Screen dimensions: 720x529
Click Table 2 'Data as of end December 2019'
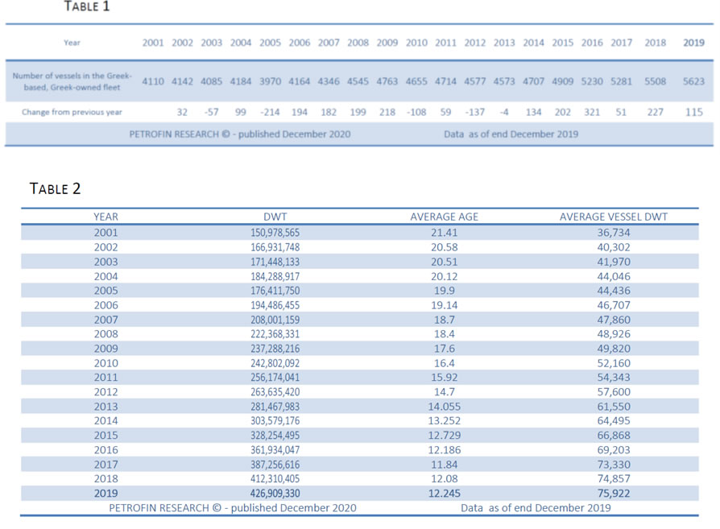[x=536, y=508]
